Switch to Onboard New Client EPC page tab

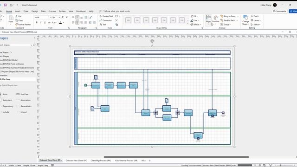click(76, 161)
